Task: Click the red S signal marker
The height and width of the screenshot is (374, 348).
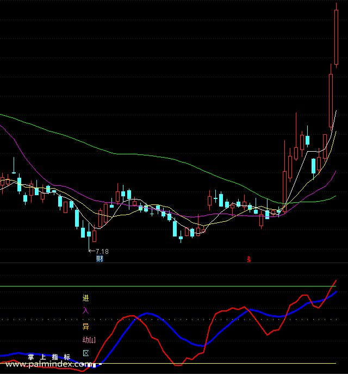Action: click(249, 259)
